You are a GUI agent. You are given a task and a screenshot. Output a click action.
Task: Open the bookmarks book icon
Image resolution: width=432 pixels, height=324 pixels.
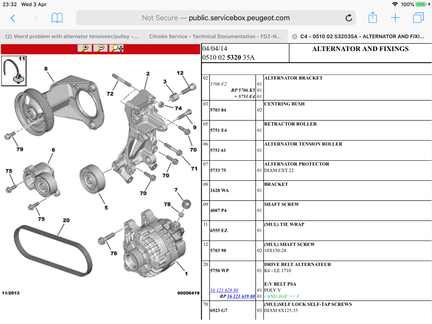pyautogui.click(x=57, y=18)
